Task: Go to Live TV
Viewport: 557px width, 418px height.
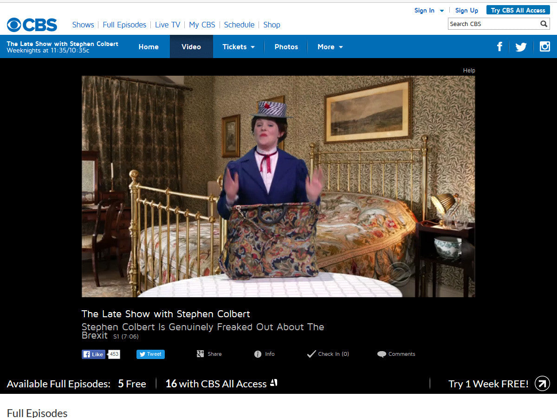Action: (x=168, y=25)
